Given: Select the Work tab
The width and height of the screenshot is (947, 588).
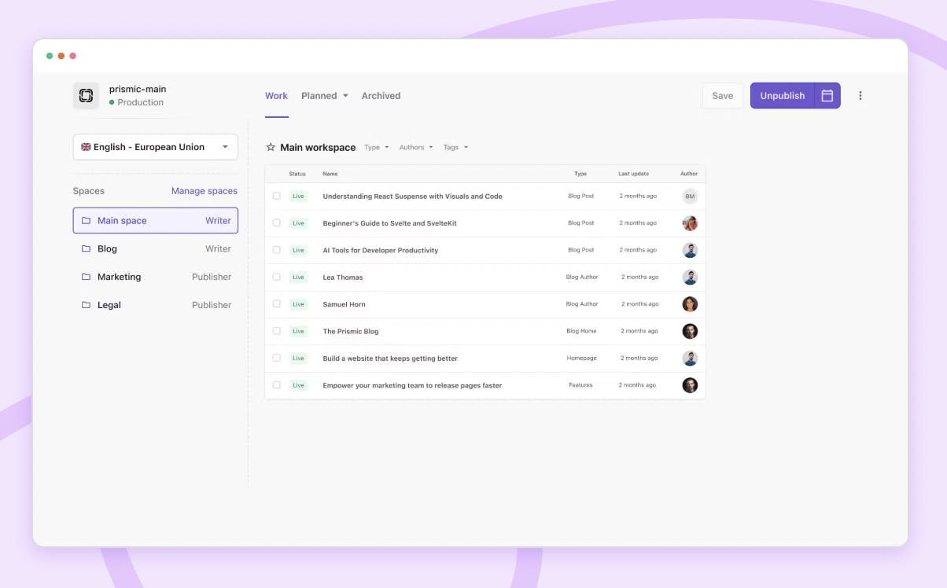Looking at the screenshot, I should 276,95.
